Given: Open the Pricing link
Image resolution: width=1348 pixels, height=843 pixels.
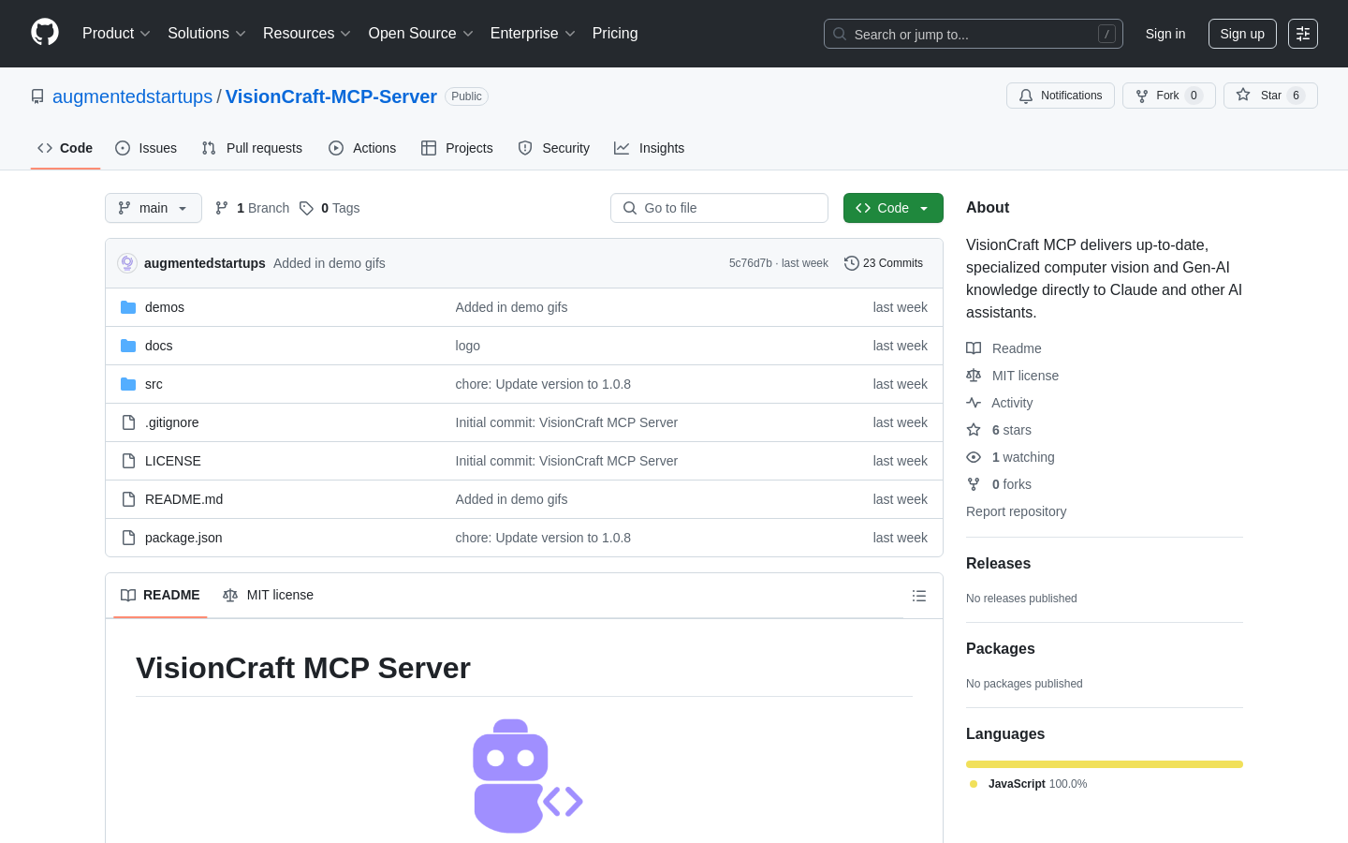Looking at the screenshot, I should tap(615, 34).
